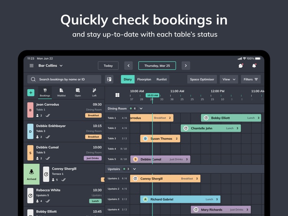Click the blue D avatar for Debbie Enkhbayar
This screenshot has height=216, width=288.
click(x=30, y=131)
